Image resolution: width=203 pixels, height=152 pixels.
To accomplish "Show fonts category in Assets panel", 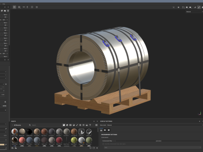I will tap(90, 125).
